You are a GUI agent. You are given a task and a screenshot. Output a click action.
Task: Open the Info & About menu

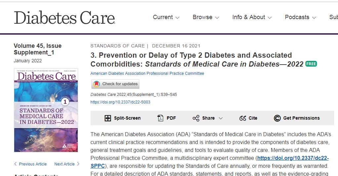[252, 17]
